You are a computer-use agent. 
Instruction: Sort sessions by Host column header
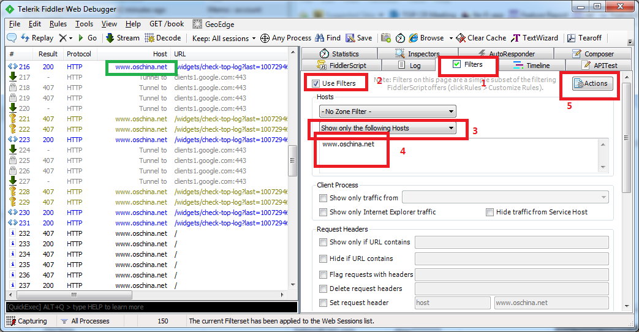pyautogui.click(x=135, y=54)
